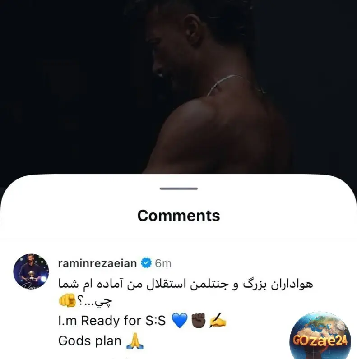
Task: Select the 'Gods plan' text
Action: (x=90, y=341)
